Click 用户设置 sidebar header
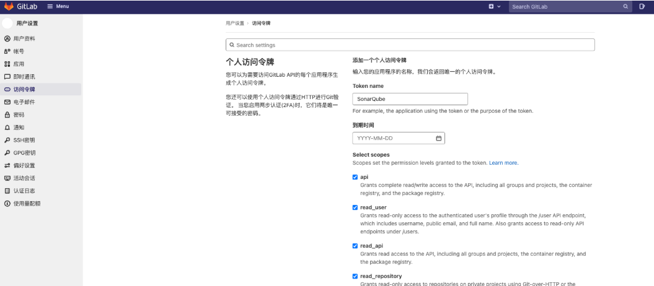 click(x=27, y=24)
